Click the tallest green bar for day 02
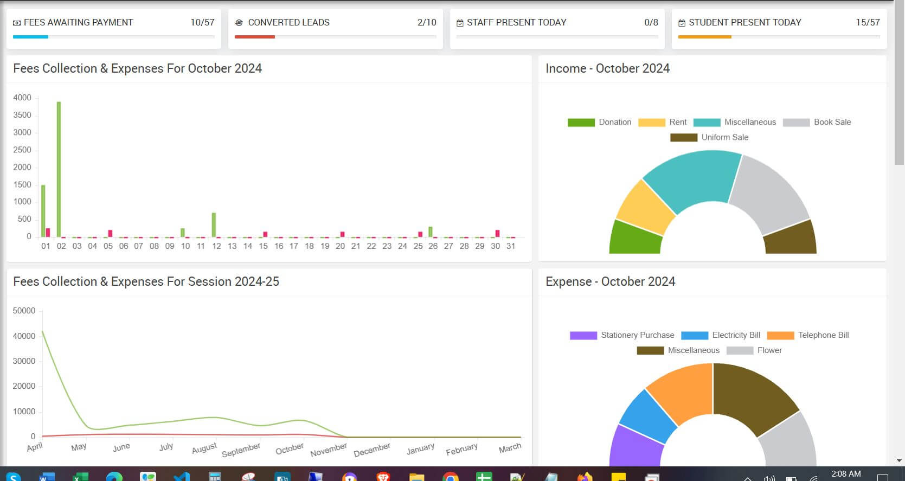 59,168
